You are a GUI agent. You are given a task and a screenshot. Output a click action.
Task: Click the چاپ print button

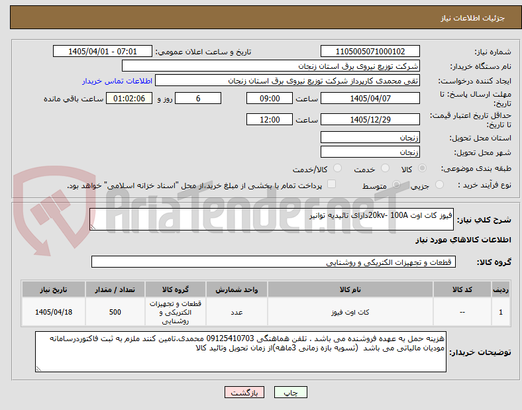pyautogui.click(x=291, y=392)
